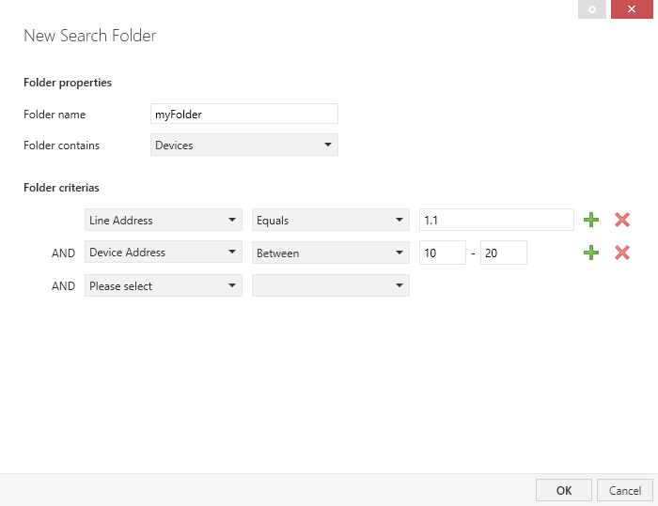Viewport: 658px width, 506px height.
Task: Open the Device Address field dropdown
Action: [164, 252]
